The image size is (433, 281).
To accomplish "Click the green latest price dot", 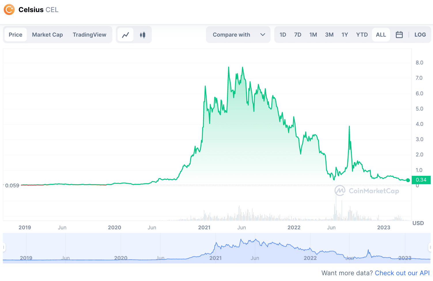I will [x=408, y=180].
